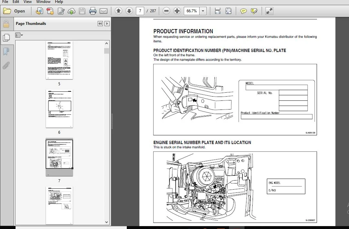Go to next page with down arrow

(x=129, y=11)
